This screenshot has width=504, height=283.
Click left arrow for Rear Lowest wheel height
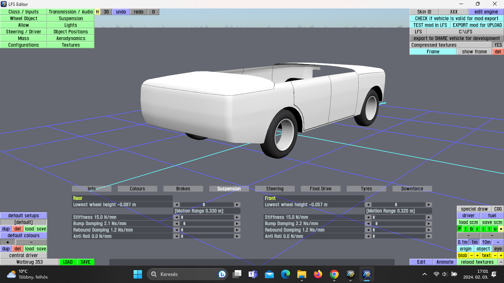pyautogui.click(x=177, y=205)
